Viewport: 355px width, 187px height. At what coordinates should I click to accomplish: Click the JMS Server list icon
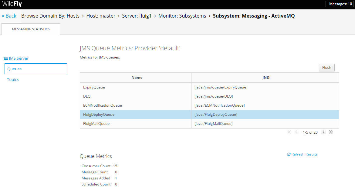coord(6,58)
